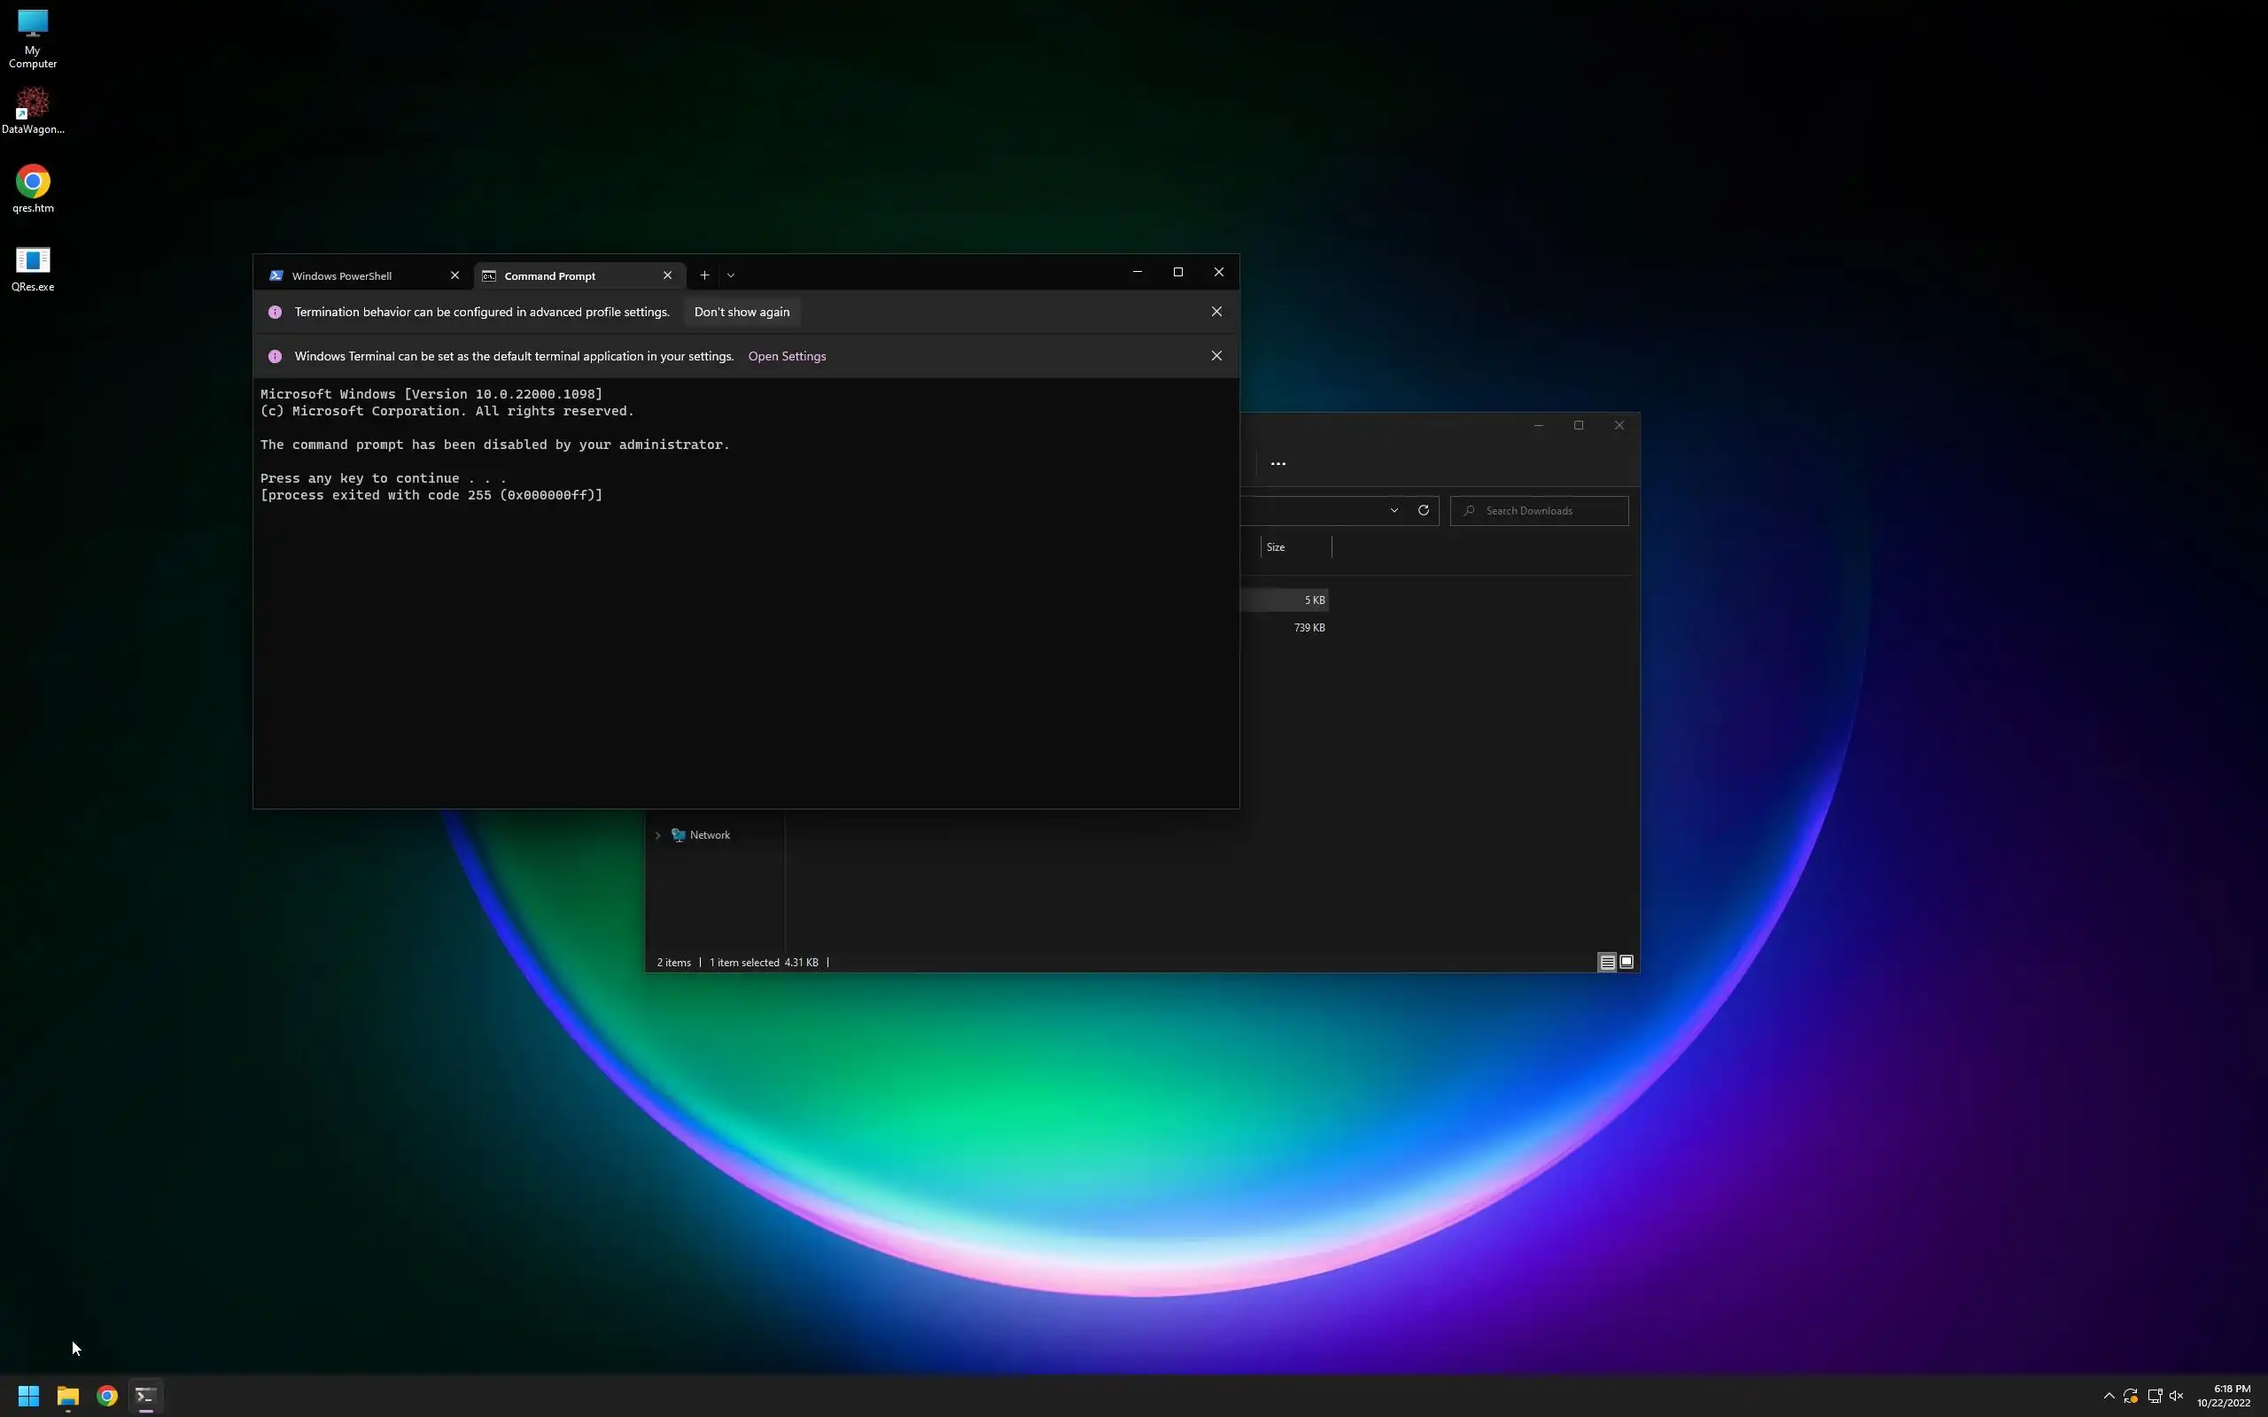Open the address bar history dropdown

(1394, 511)
